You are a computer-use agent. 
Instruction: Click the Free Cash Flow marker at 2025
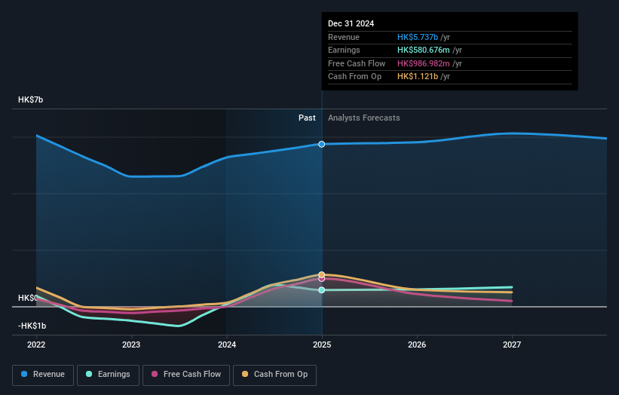point(322,279)
